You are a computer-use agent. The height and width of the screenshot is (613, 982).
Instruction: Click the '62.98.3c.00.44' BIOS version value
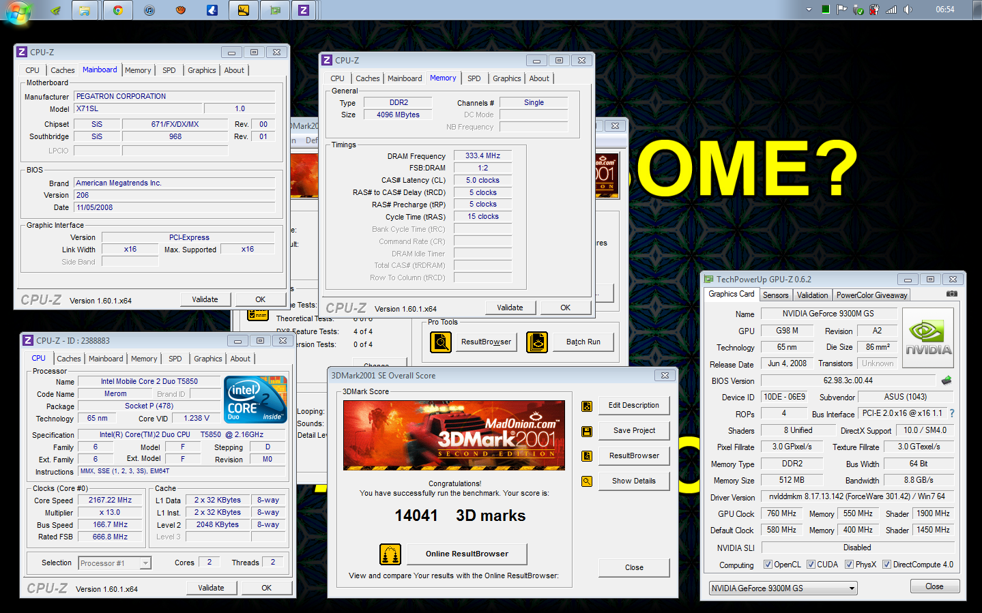(848, 380)
